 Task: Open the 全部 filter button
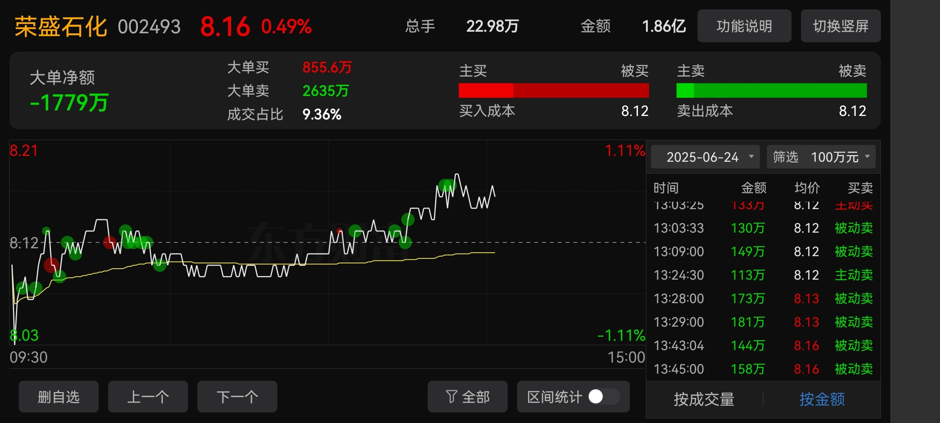(x=468, y=397)
